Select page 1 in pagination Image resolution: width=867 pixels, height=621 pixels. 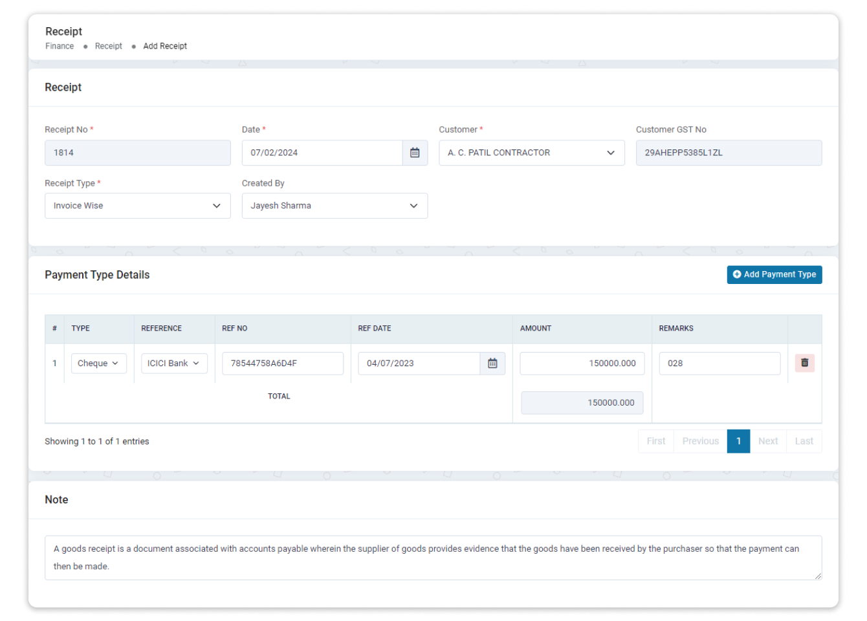(x=738, y=441)
